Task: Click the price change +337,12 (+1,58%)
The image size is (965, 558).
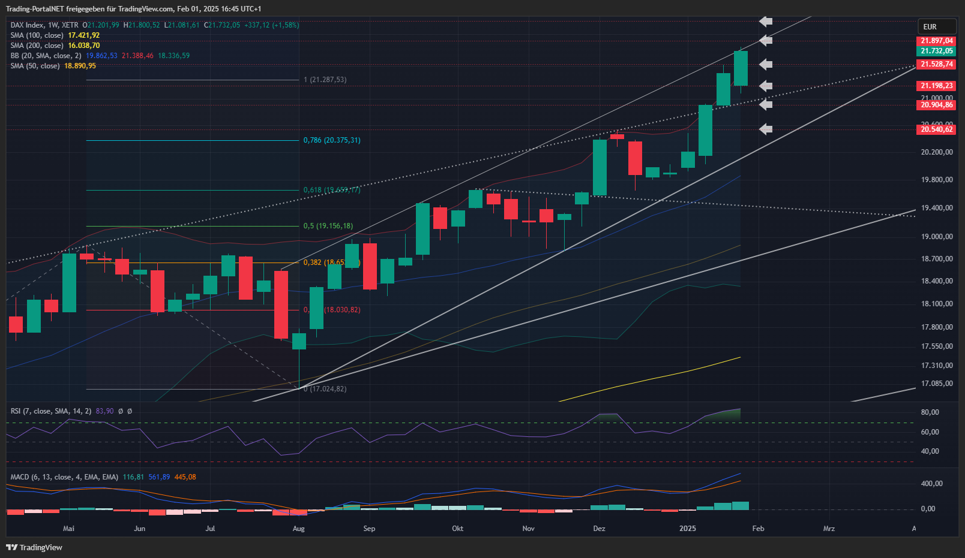Action: click(x=272, y=25)
